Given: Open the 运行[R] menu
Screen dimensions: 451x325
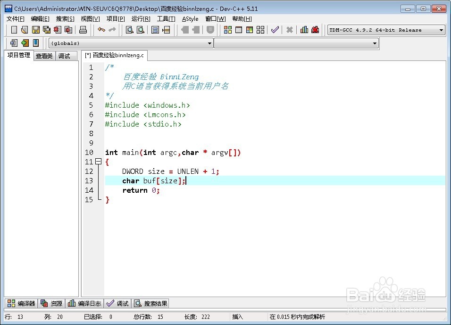Looking at the screenshot, I should coord(141,19).
